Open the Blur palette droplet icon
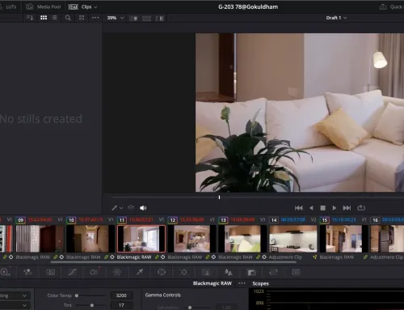The height and width of the screenshot is (310, 404). 229,272
